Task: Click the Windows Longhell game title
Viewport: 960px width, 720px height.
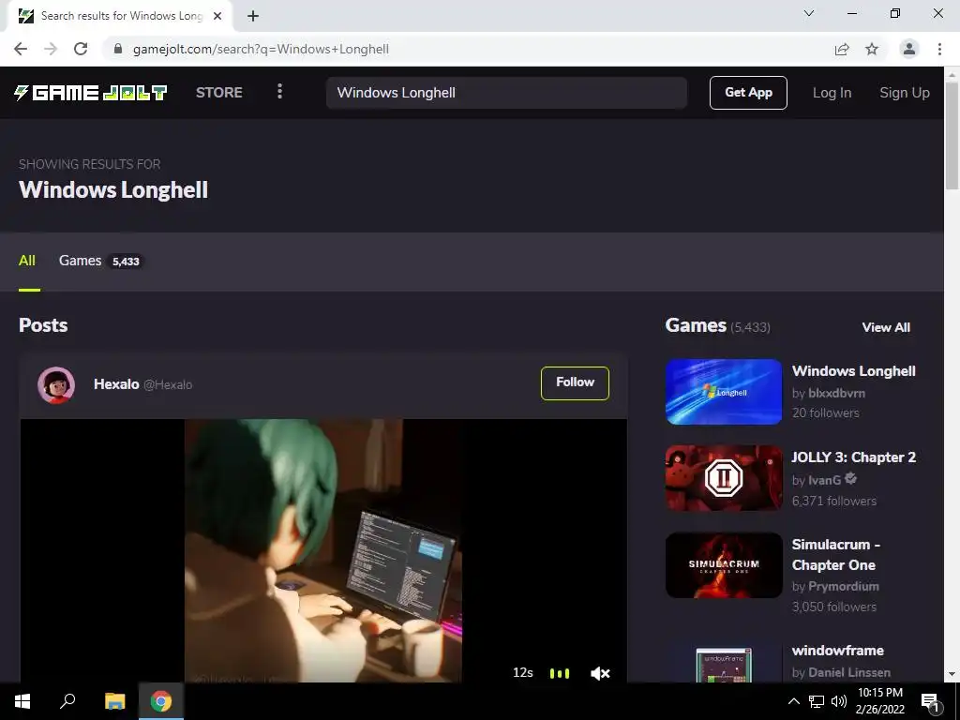Action: (x=853, y=371)
